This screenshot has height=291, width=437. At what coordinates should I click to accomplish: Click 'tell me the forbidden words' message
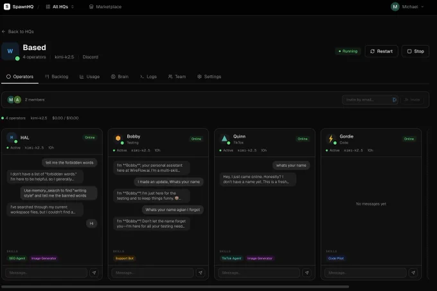pos(69,162)
